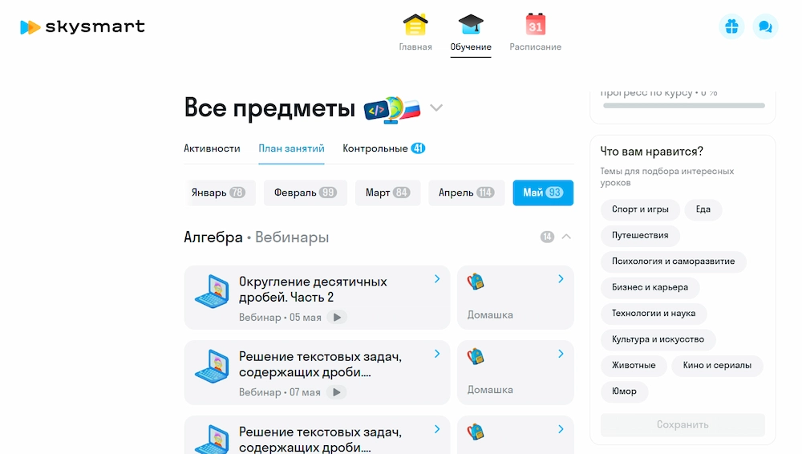The image size is (802, 454).
Task: Open Округление десятичных дробей. Часть 2 lesson
Action: [317, 298]
